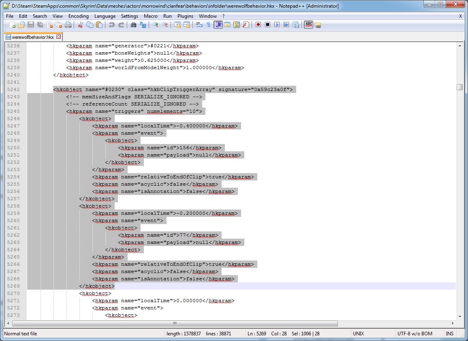The width and height of the screenshot is (468, 341).
Task: Zoom in using the magnifier plus icon
Action: (x=155, y=25)
